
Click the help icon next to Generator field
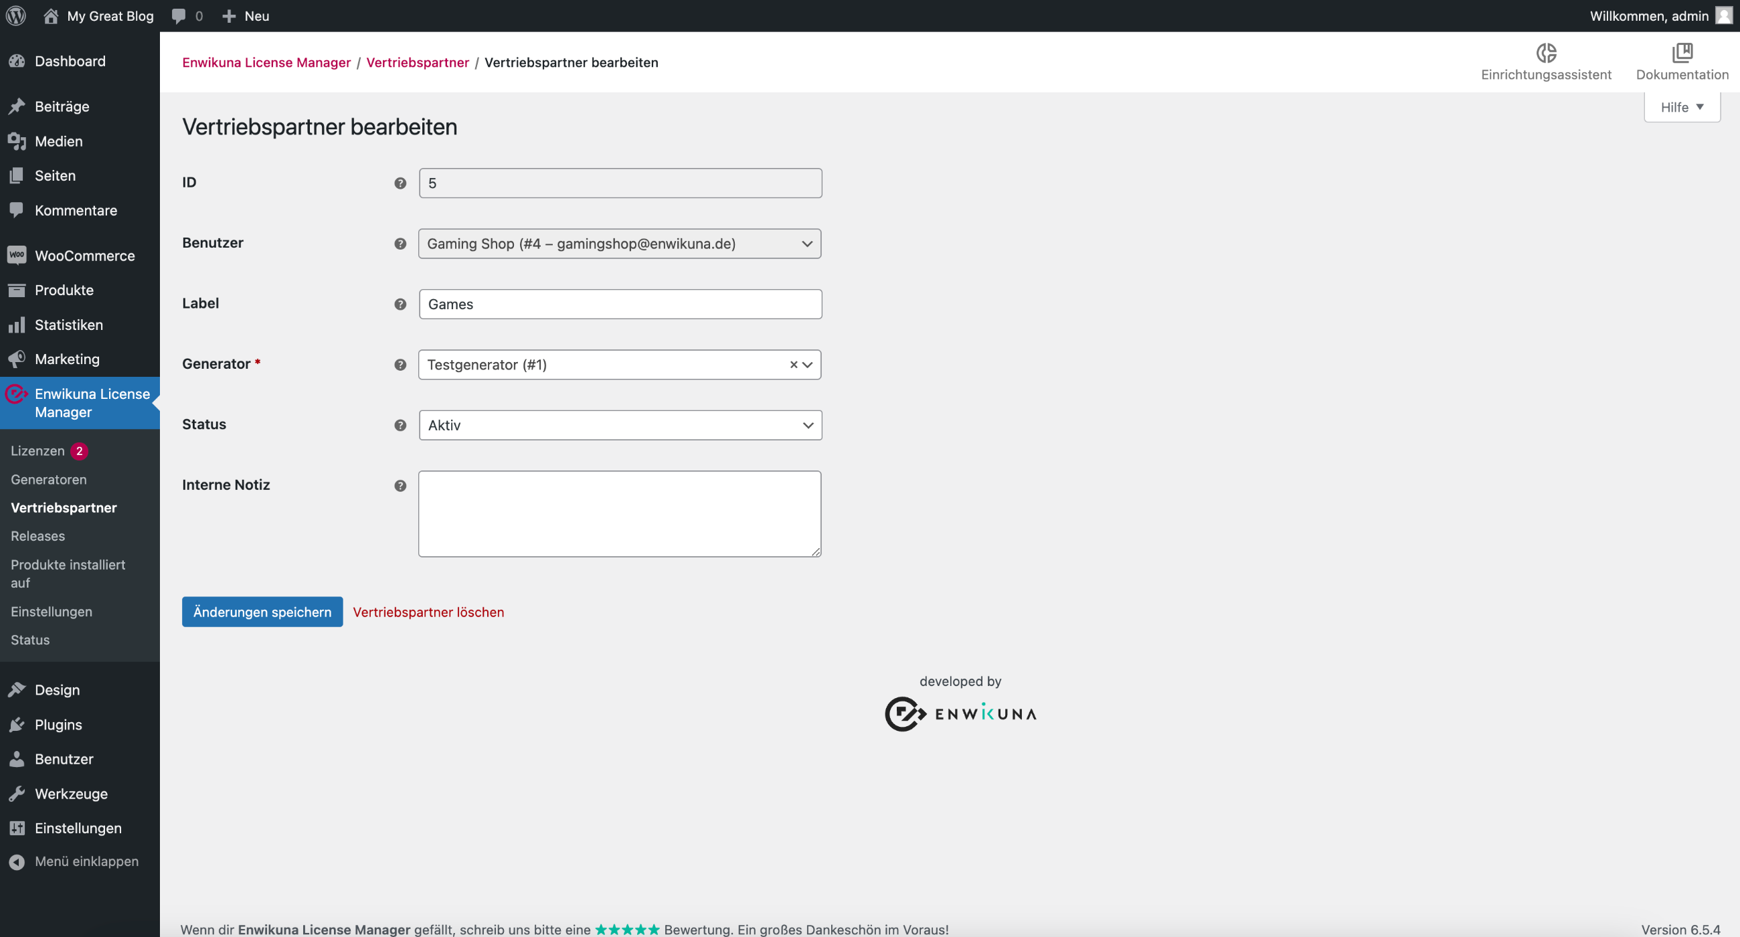tap(400, 365)
